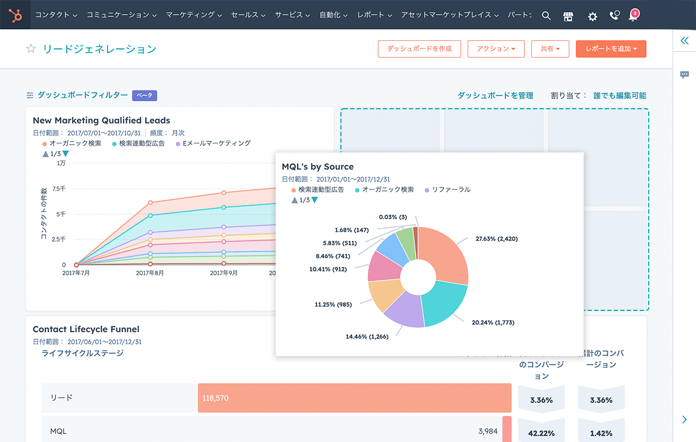Click the New Marketing Qualified Leads title
This screenshot has height=442, width=696.
coord(101,121)
